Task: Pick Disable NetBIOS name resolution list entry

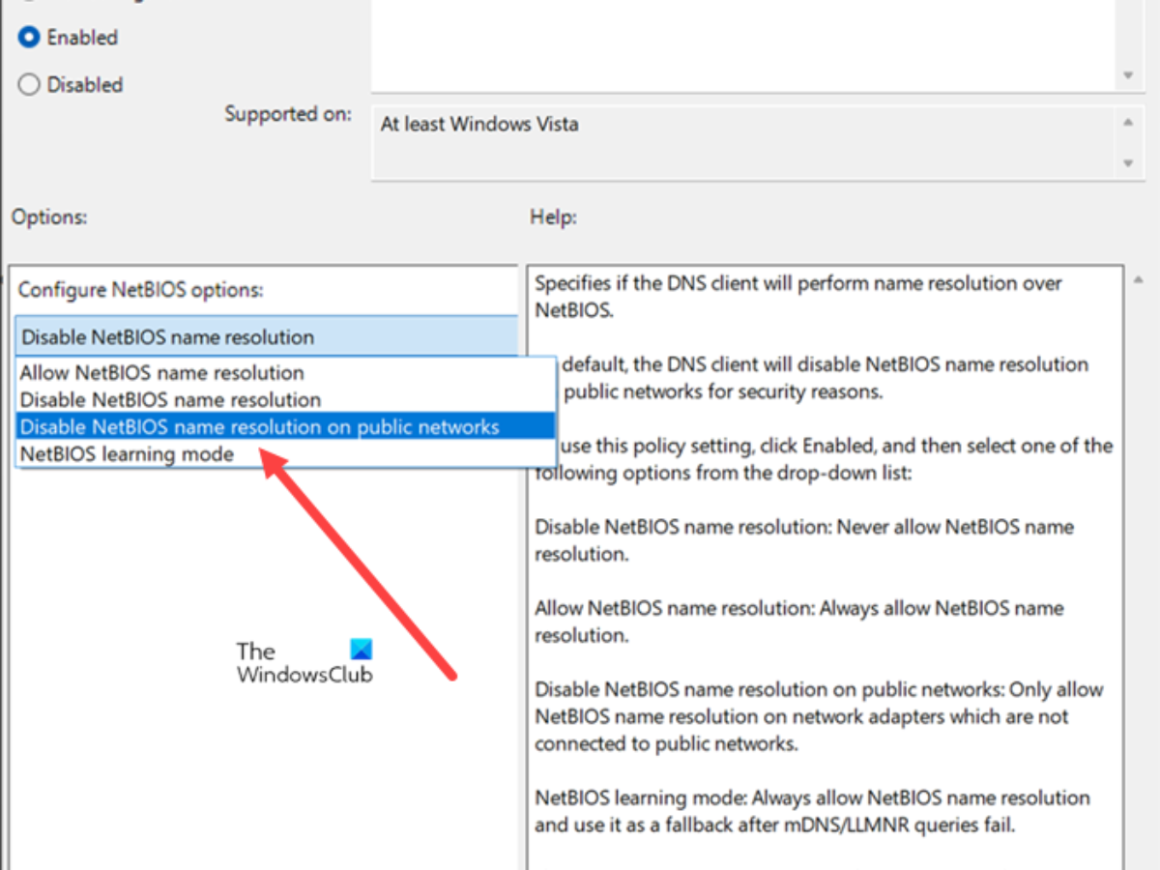Action: coord(170,399)
